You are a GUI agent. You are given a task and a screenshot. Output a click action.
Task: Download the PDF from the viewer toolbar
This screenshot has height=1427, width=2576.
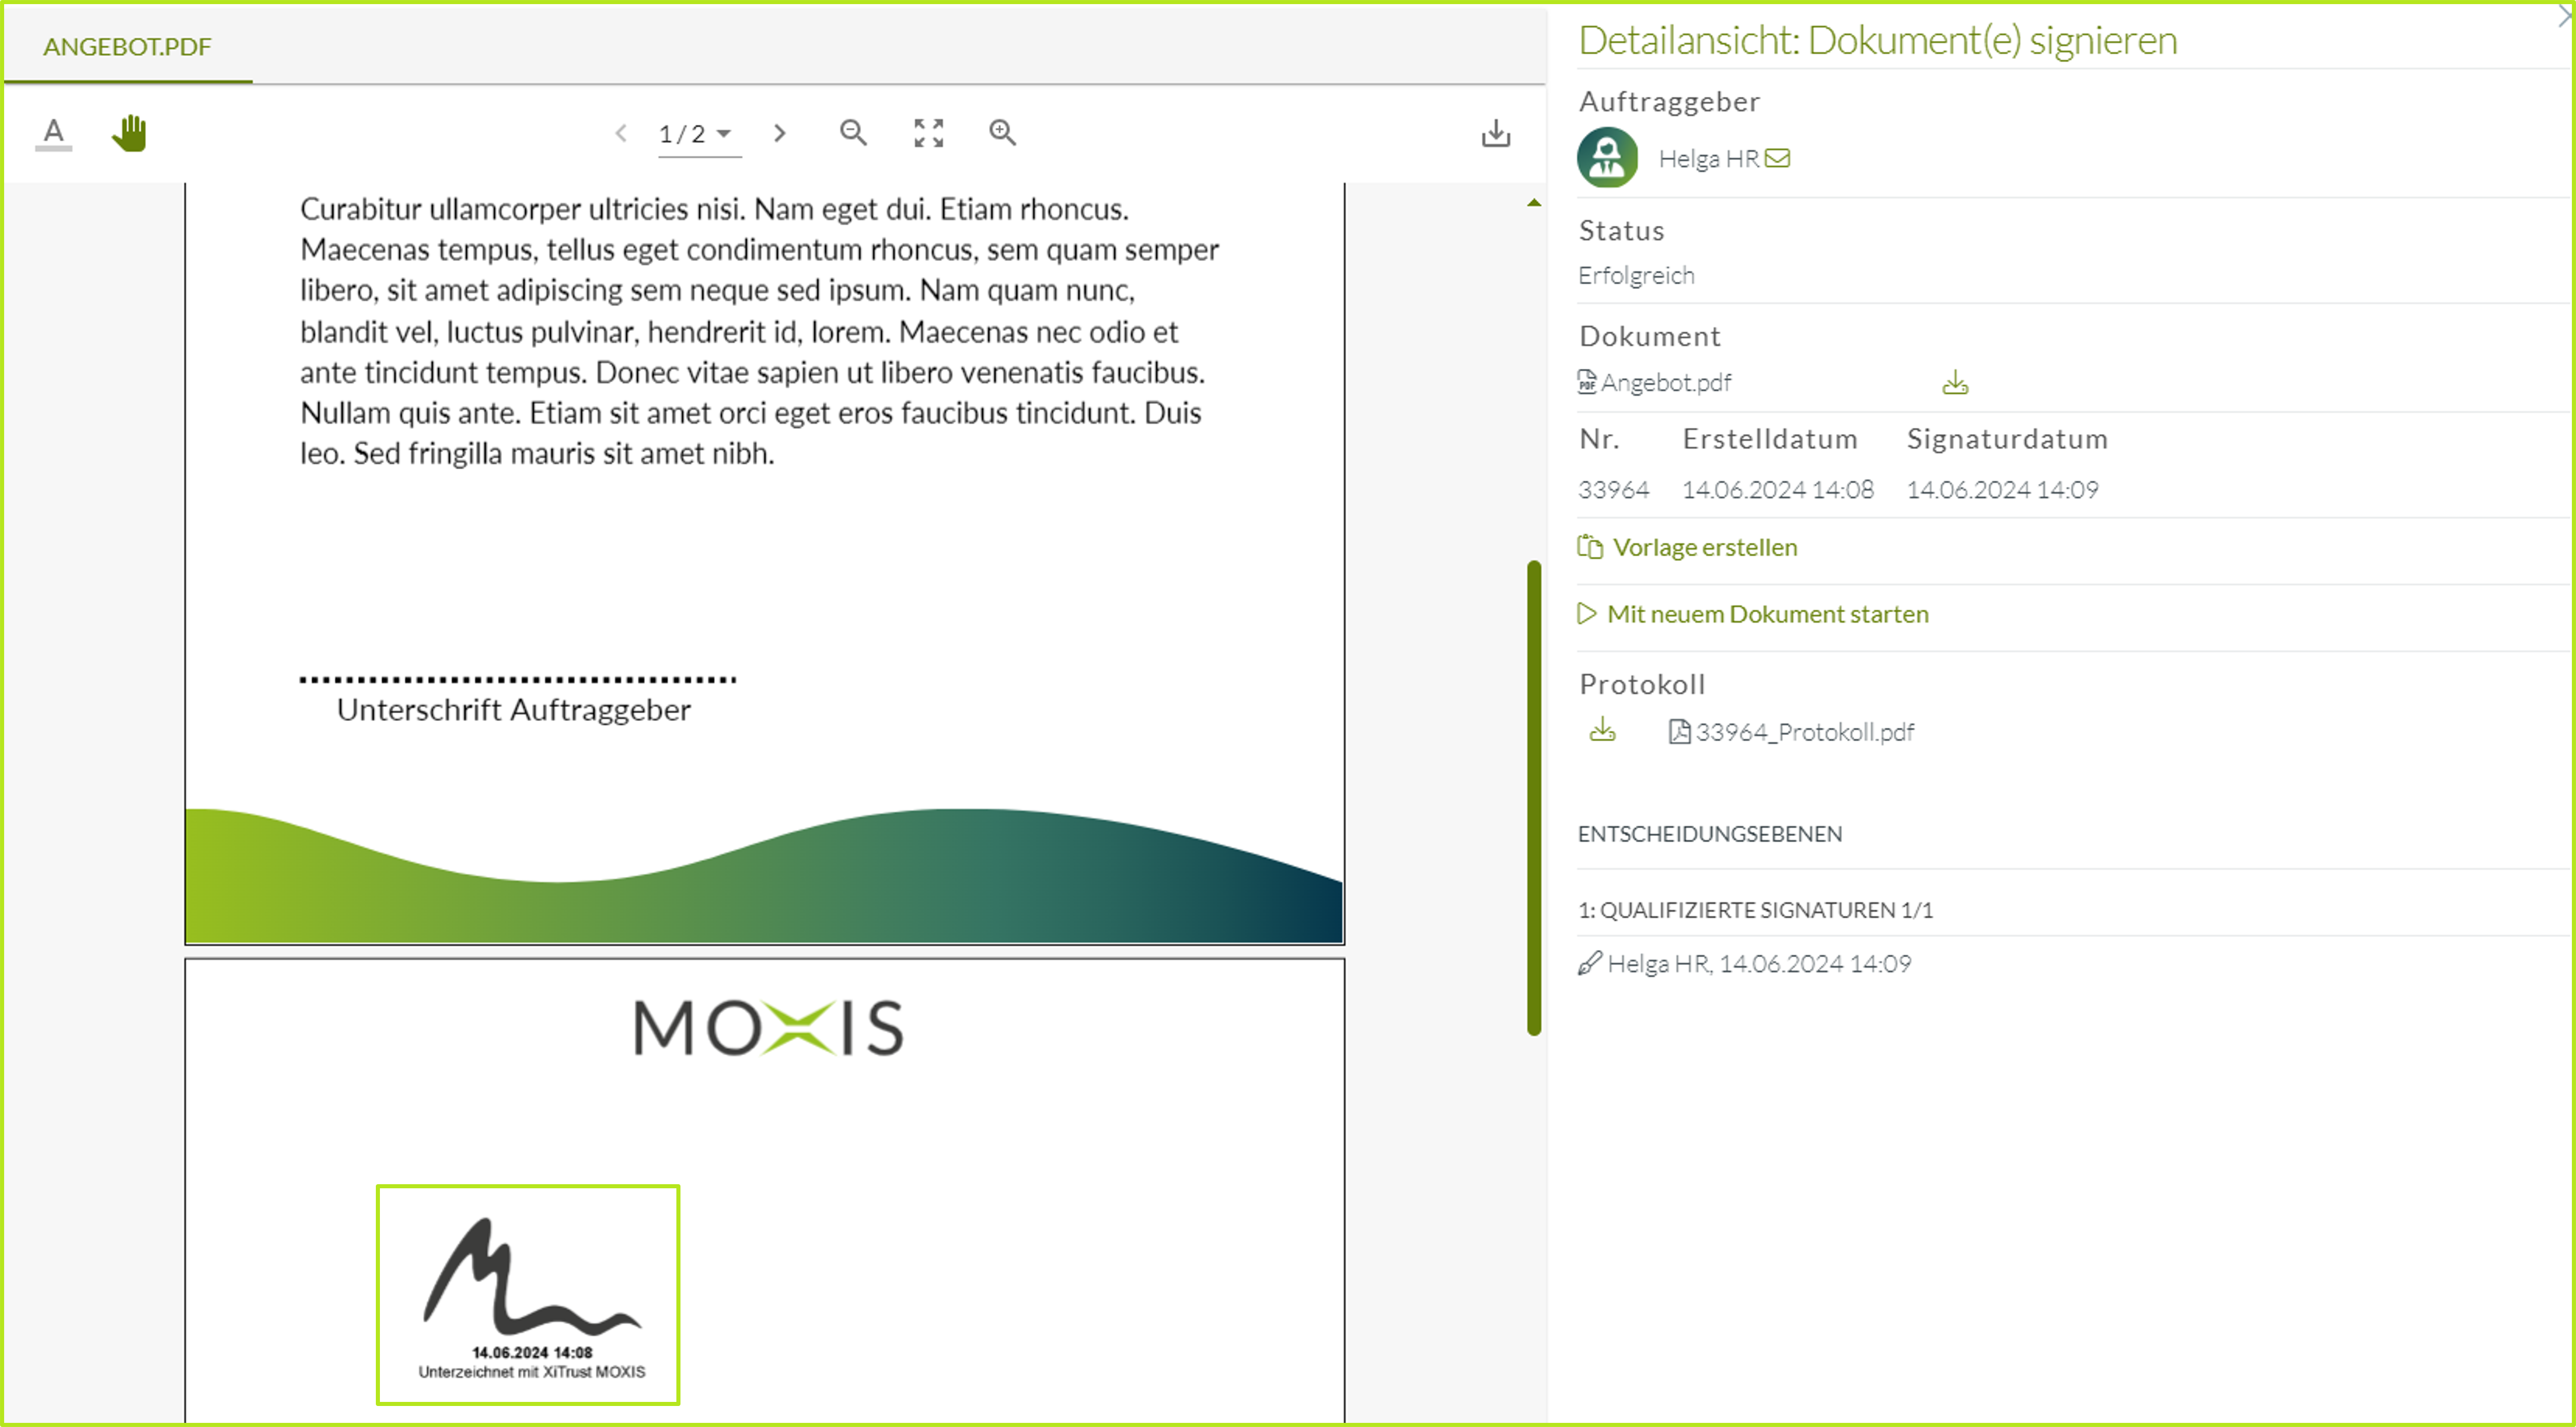1495,133
